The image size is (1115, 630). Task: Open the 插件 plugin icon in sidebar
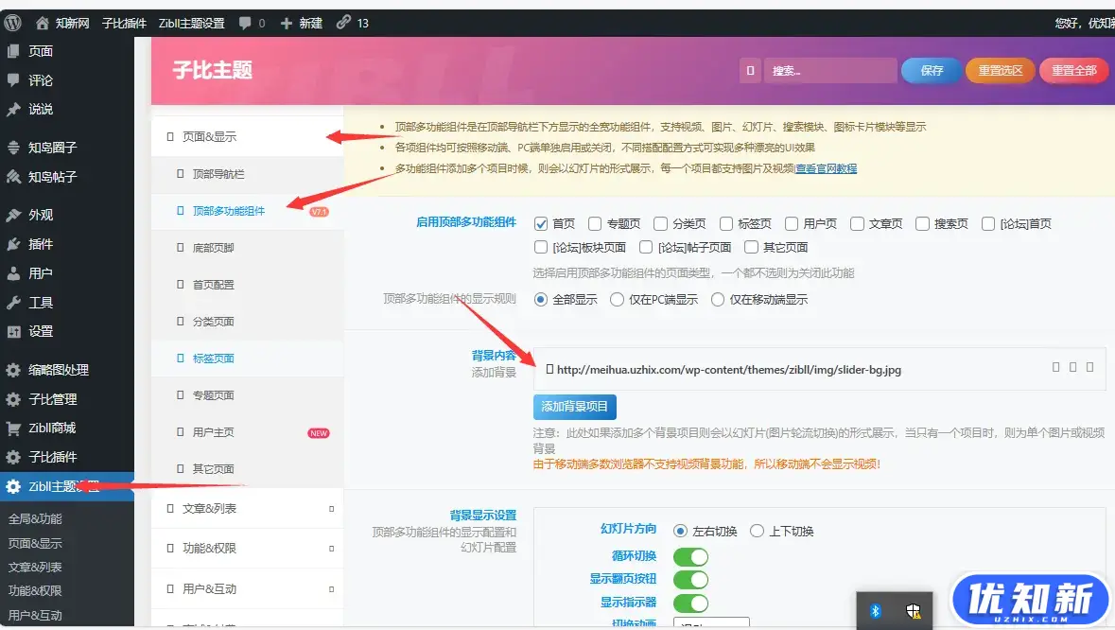13,244
